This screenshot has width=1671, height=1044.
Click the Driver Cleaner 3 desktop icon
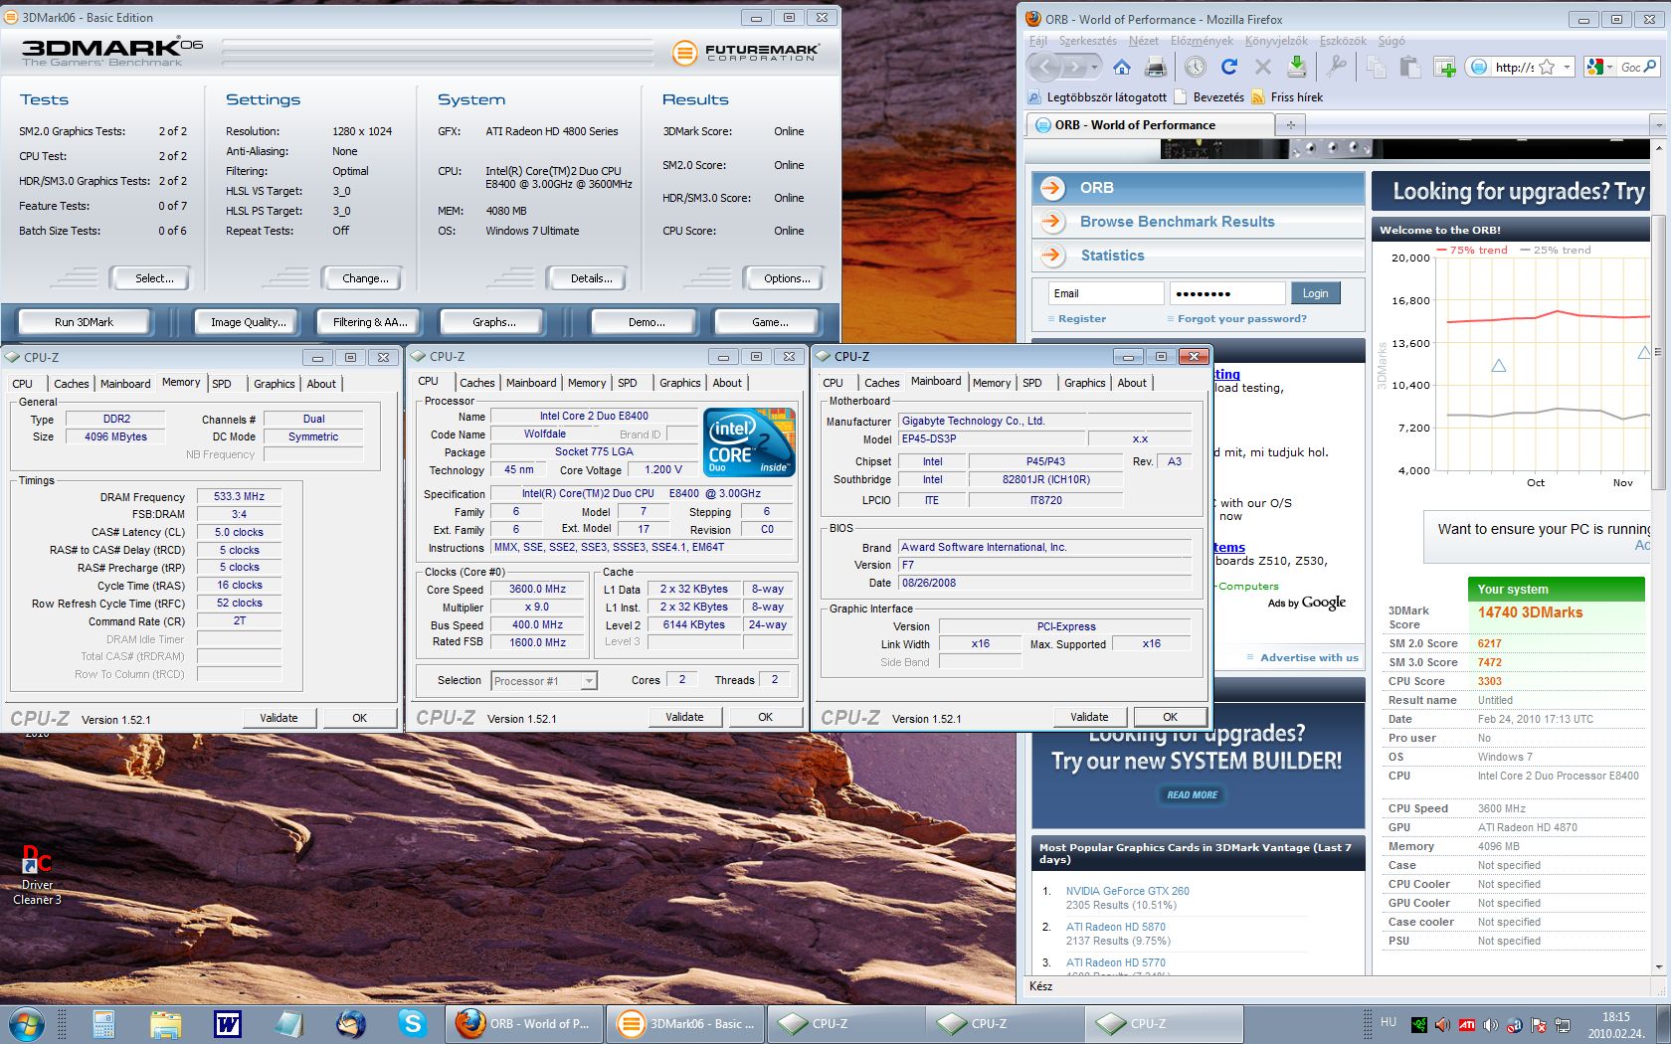(38, 875)
